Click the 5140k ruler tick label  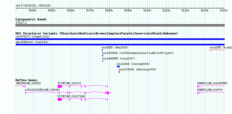pyautogui.click(x=224, y=11)
